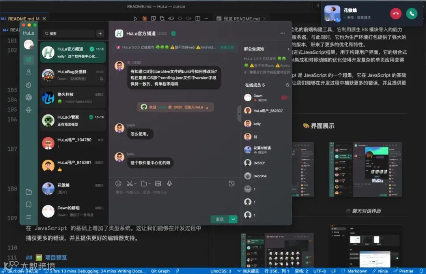Open Git Graph in status bar
This screenshot has width=426, height=274.
(160, 271)
